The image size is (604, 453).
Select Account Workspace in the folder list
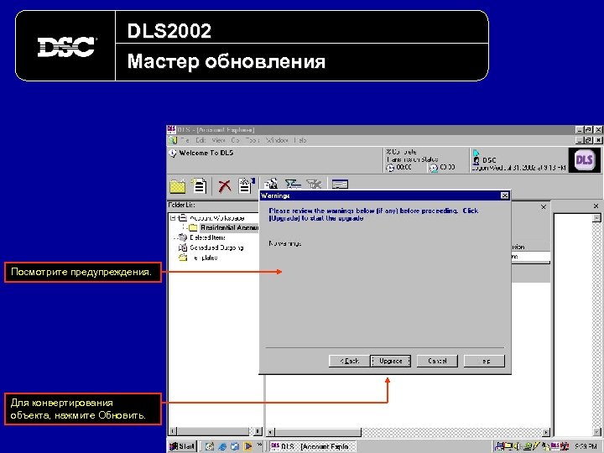216,218
